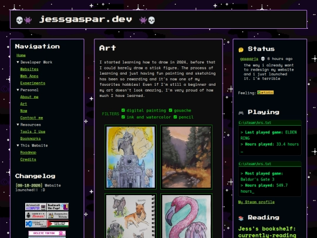Click the 'Bookmark this Page!' badge
The width and height of the screenshot is (317, 238).
click(58, 207)
